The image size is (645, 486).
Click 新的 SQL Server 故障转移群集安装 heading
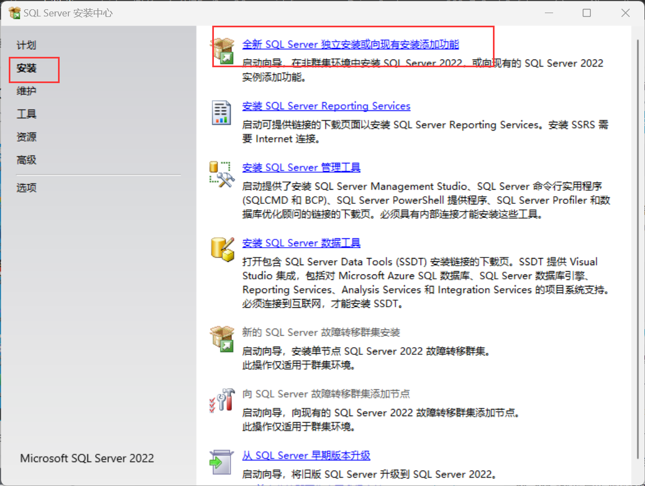pos(321,332)
